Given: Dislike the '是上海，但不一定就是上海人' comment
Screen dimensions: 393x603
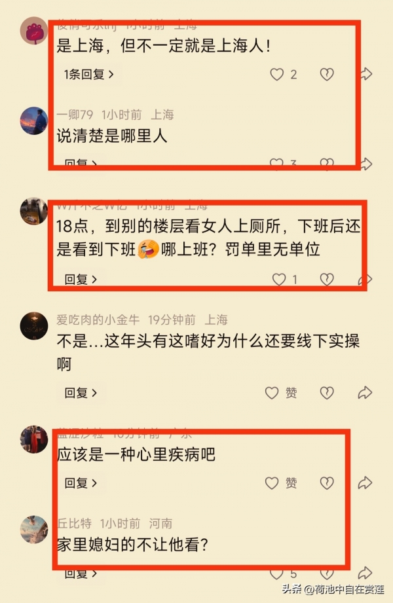Looking at the screenshot, I should pyautogui.click(x=327, y=74).
